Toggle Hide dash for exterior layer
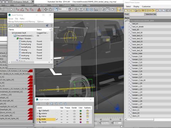 [62, 114]
